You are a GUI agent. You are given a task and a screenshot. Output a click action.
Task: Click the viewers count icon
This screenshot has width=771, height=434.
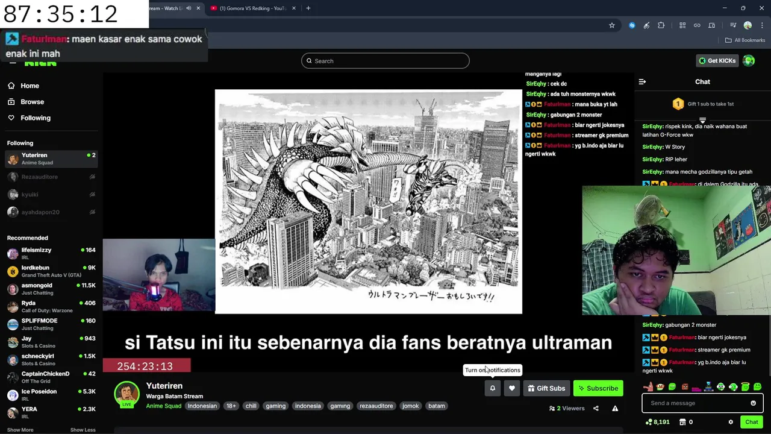click(552, 408)
